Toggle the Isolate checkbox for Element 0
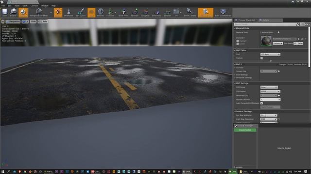This screenshot has width=311, height=174. [238, 44]
